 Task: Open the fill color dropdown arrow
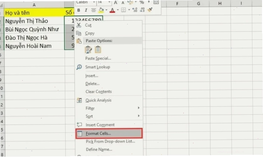pos(107,10)
